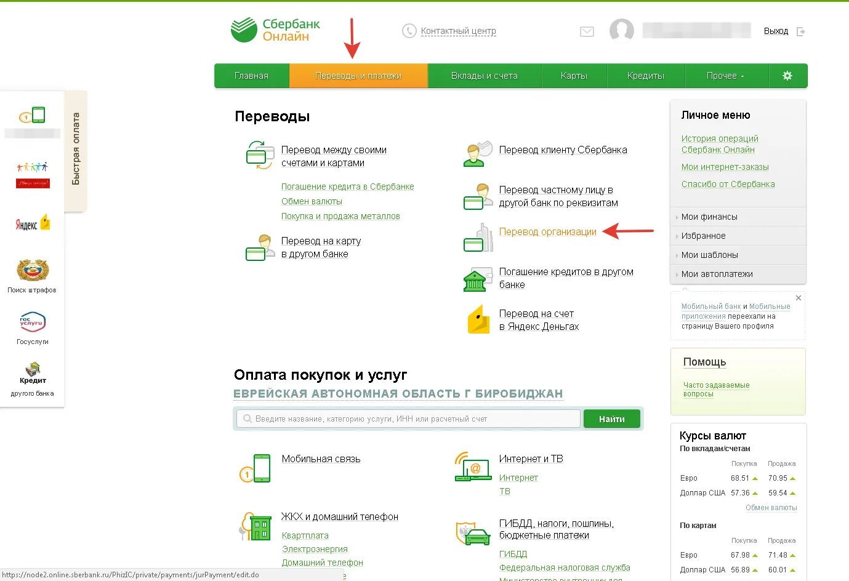Click the green Найти button
This screenshot has width=849, height=581.
click(x=612, y=419)
